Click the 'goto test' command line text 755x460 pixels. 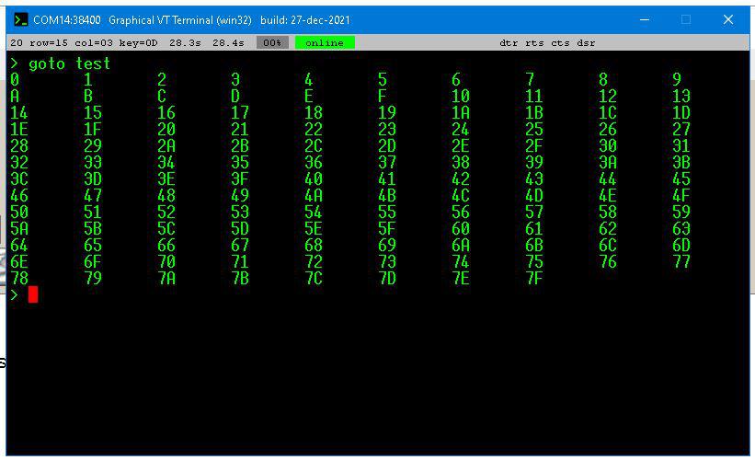[69, 63]
